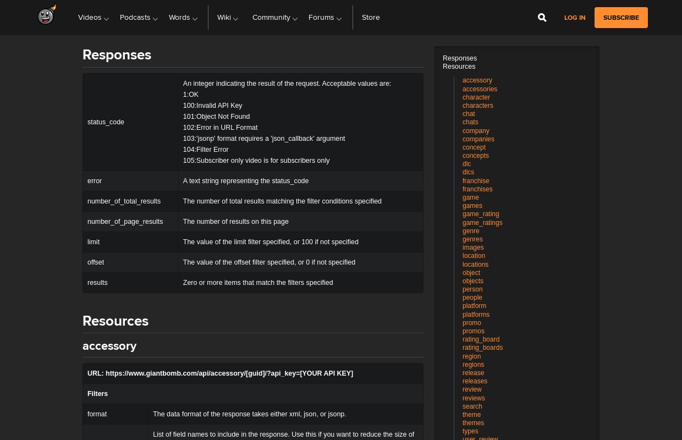Expand the Videos dropdown chevron
This screenshot has height=440, width=682.
pyautogui.click(x=106, y=19)
